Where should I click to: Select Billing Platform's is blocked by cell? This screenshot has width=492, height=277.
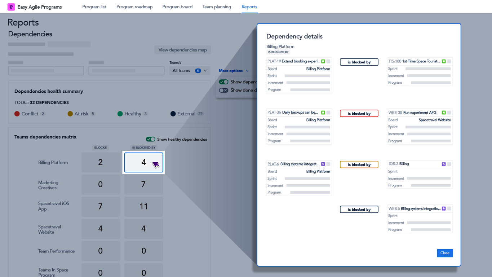pos(143,162)
